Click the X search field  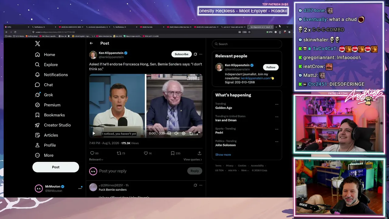(247, 44)
